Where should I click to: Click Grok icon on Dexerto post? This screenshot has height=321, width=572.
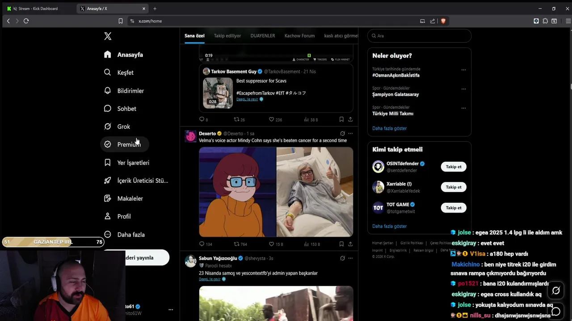pyautogui.click(x=342, y=133)
